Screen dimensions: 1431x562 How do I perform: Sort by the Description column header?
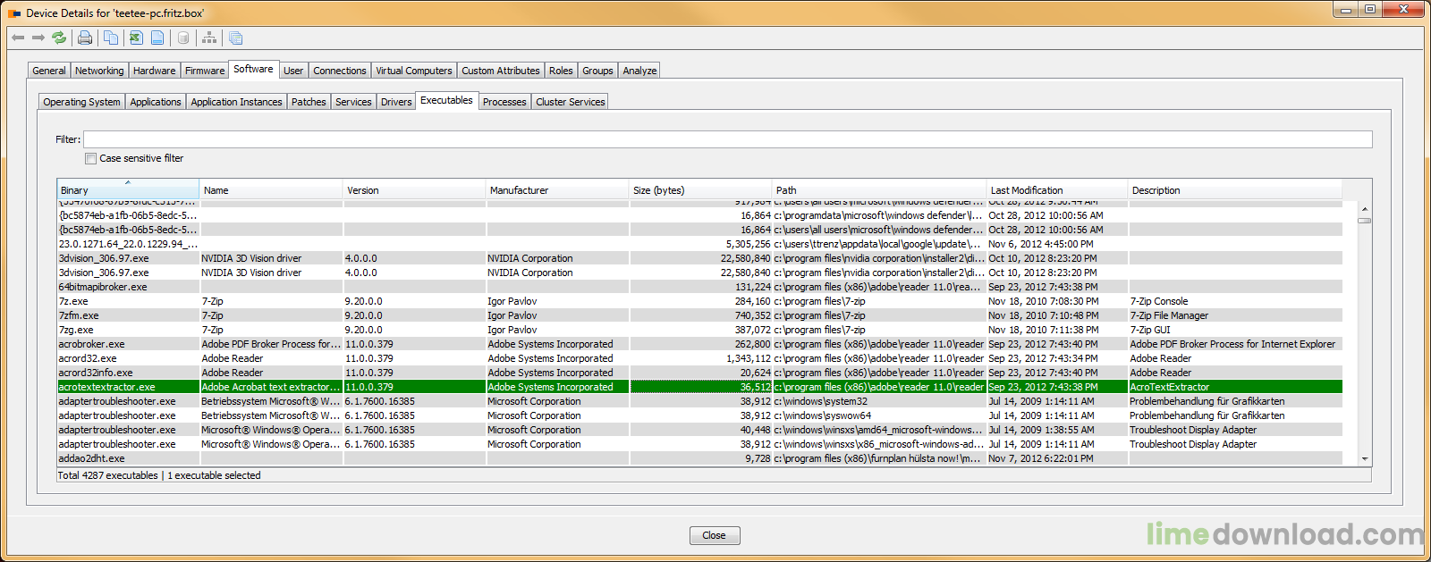tap(1235, 190)
